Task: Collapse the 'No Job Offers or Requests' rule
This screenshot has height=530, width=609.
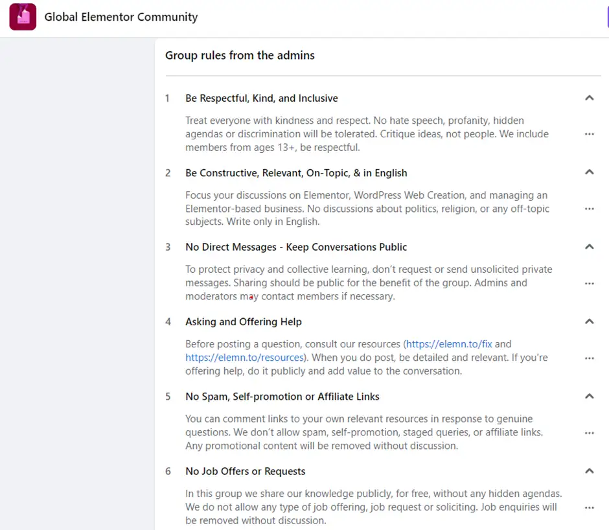Action: [x=590, y=470]
